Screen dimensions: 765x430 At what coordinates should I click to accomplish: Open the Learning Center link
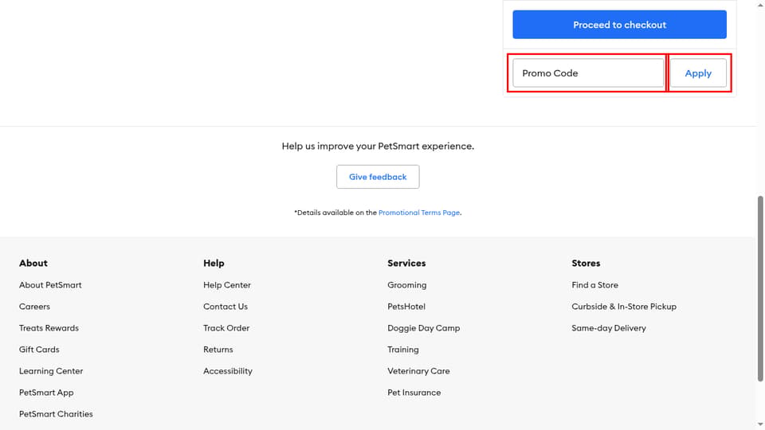(51, 371)
